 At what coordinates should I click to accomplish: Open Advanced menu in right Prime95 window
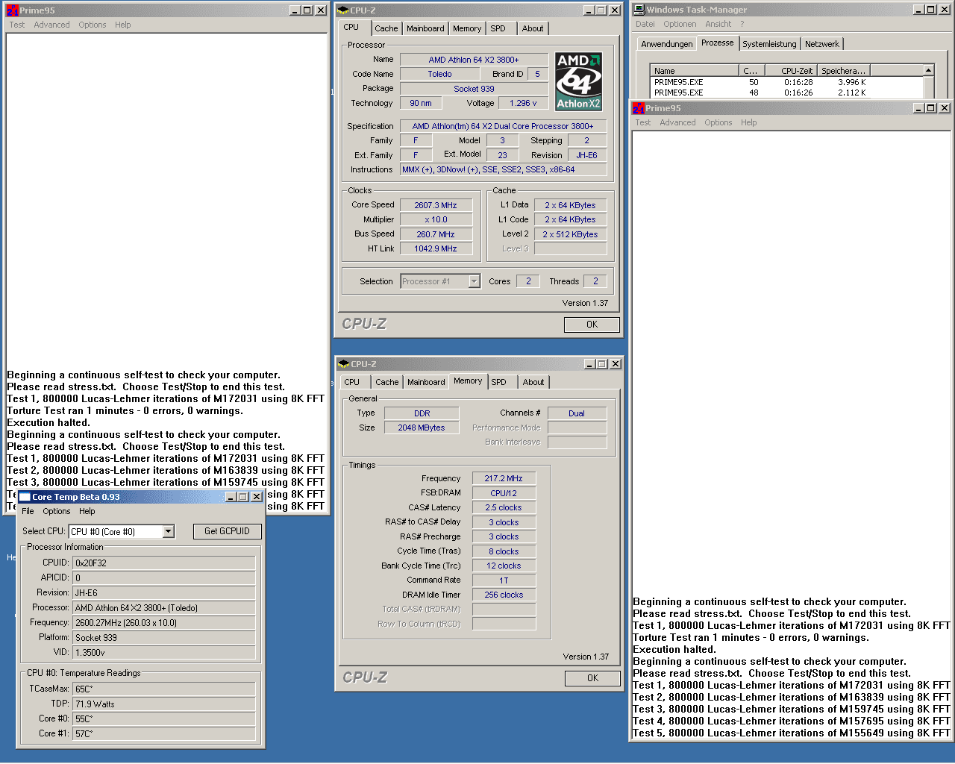click(677, 122)
